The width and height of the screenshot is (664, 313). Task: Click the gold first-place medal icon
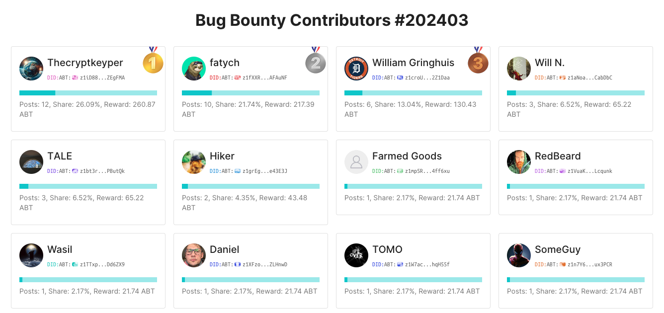click(153, 63)
